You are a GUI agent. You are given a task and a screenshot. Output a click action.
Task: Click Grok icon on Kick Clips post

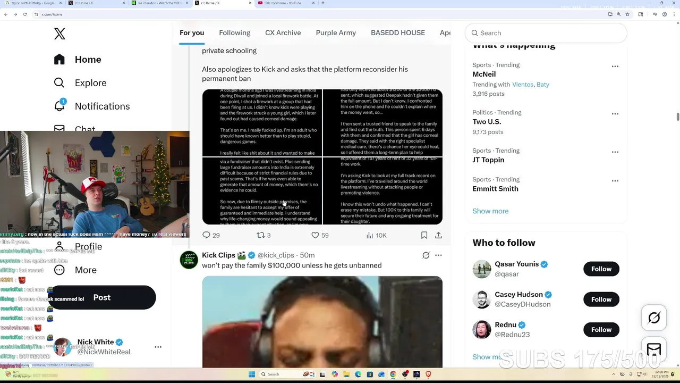pos(426,255)
